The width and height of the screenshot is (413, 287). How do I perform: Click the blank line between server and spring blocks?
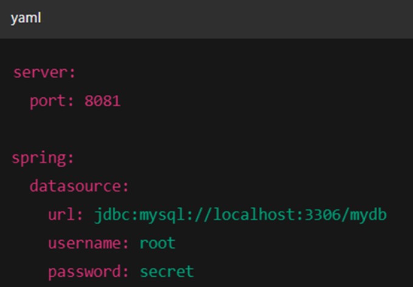pos(183,130)
